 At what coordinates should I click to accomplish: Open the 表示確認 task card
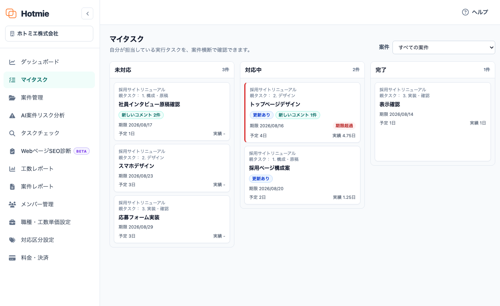pyautogui.click(x=433, y=122)
